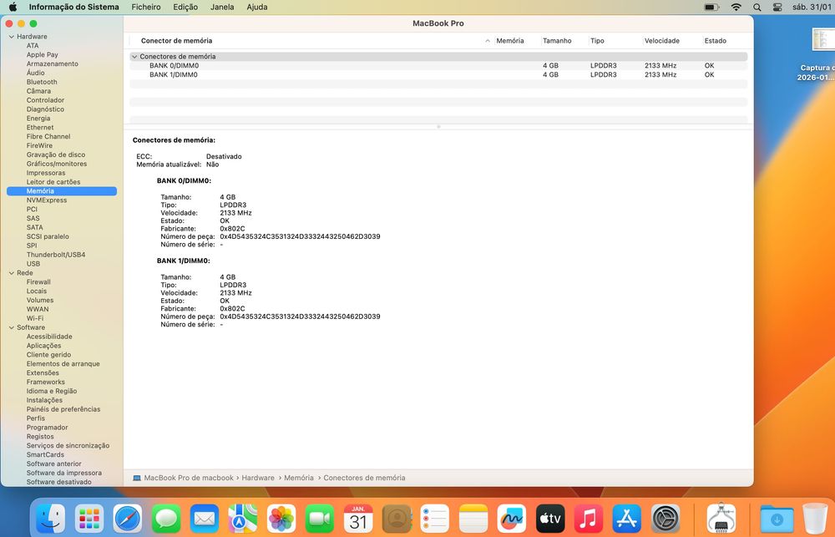Image resolution: width=835 pixels, height=537 pixels.
Task: Select Apple Pay in the sidebar
Action: [42, 55]
